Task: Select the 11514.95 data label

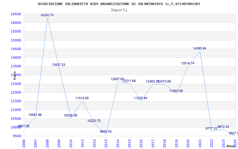Action: 82,98
